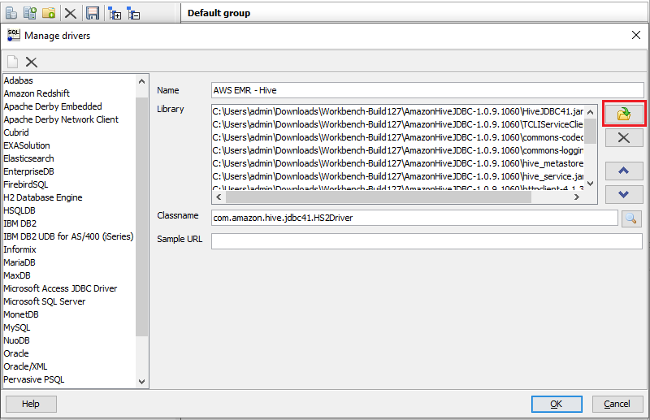
Task: Select MaxDB driver
Action: [x=69, y=275]
